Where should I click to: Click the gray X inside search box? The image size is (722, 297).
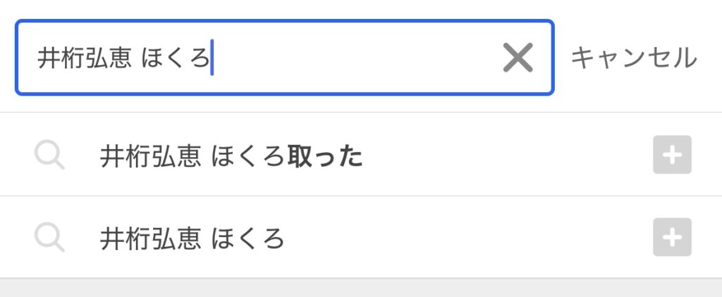[518, 58]
